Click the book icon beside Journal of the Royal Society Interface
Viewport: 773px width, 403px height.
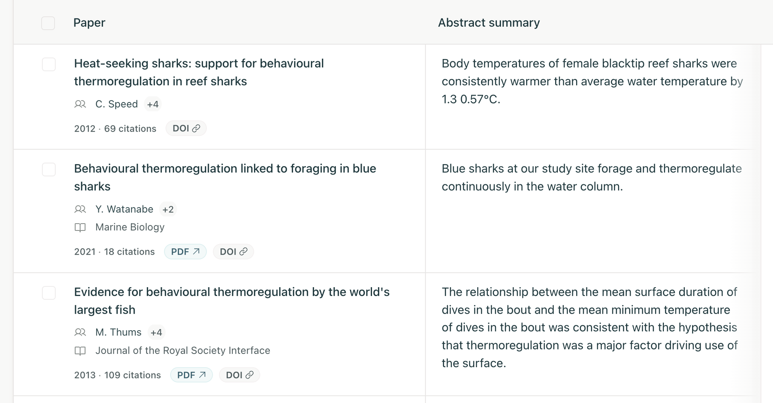[x=80, y=351]
